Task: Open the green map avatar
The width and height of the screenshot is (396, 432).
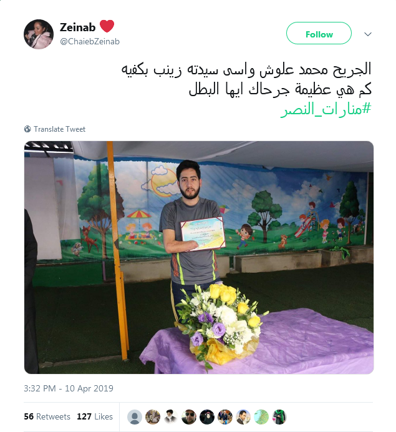Action: pos(261,416)
